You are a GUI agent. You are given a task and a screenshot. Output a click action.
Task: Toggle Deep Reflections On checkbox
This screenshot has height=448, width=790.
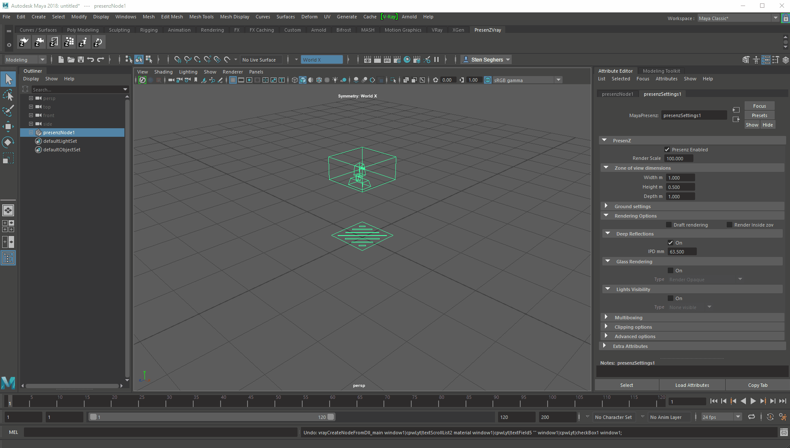click(x=670, y=243)
